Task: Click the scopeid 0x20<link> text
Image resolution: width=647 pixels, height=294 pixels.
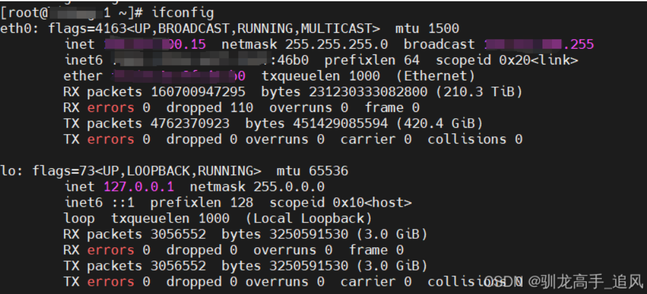Action: click(x=507, y=60)
